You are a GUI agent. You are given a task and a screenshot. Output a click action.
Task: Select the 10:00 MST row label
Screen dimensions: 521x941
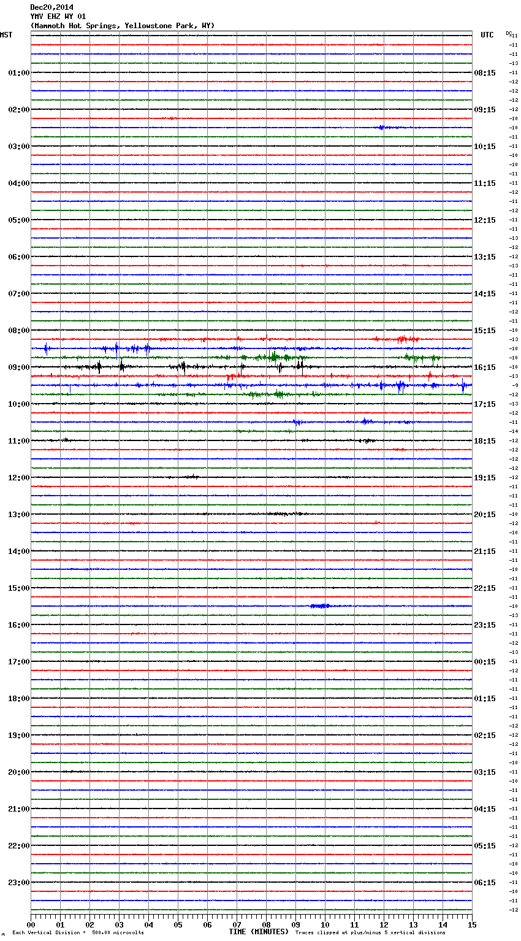(x=18, y=404)
